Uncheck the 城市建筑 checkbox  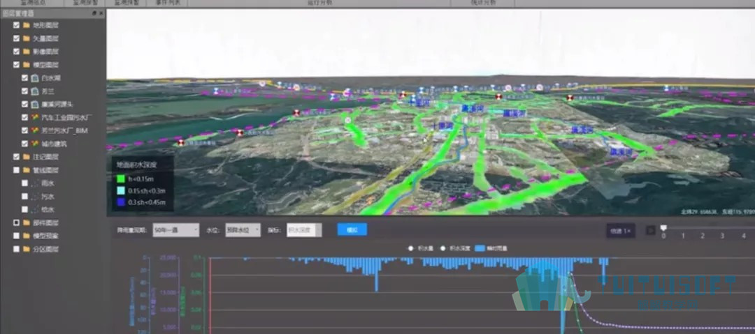click(24, 143)
